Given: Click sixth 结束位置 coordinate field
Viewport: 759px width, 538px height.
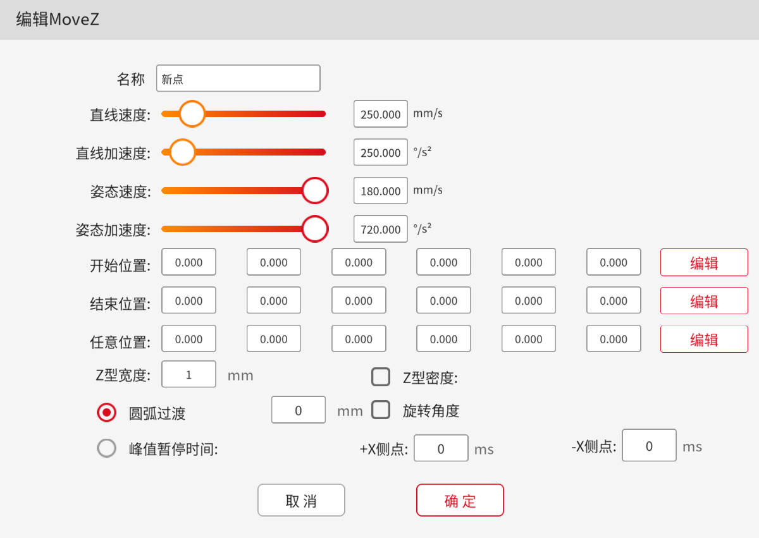Looking at the screenshot, I should point(614,300).
